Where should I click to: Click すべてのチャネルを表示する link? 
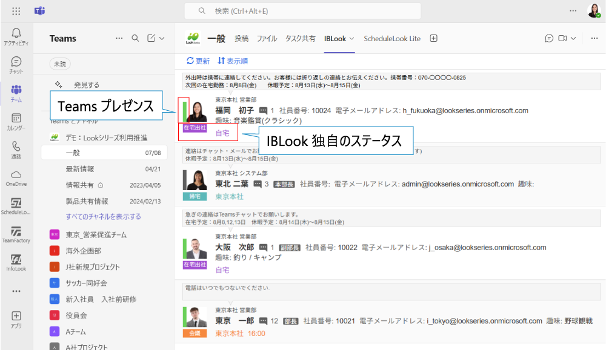[103, 217]
